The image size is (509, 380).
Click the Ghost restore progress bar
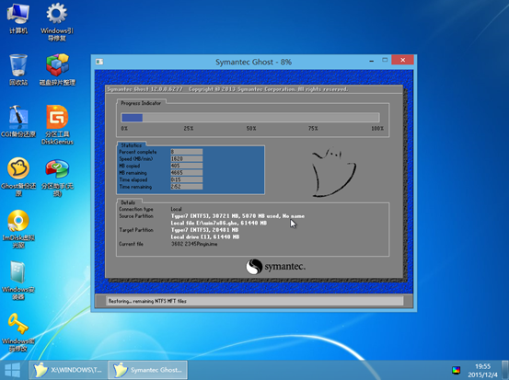pyautogui.click(x=250, y=117)
